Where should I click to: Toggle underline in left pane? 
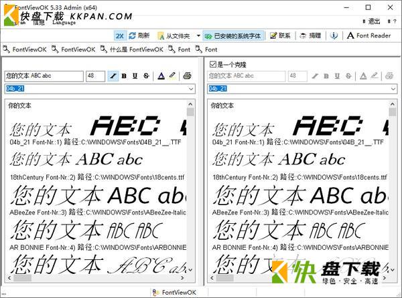(135, 76)
